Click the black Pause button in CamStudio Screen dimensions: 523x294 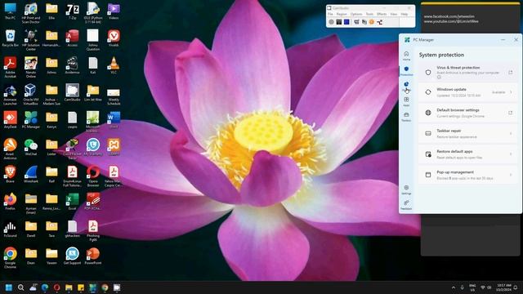(339, 22)
